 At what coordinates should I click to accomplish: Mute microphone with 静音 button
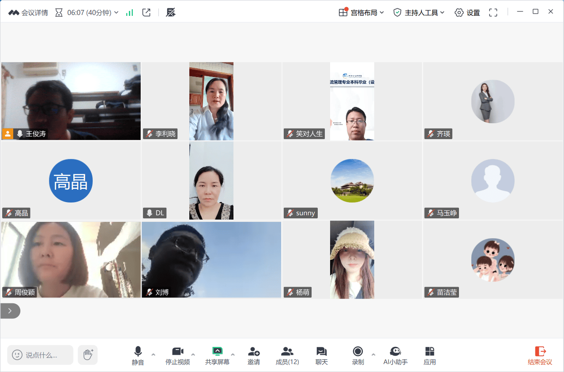pos(138,356)
